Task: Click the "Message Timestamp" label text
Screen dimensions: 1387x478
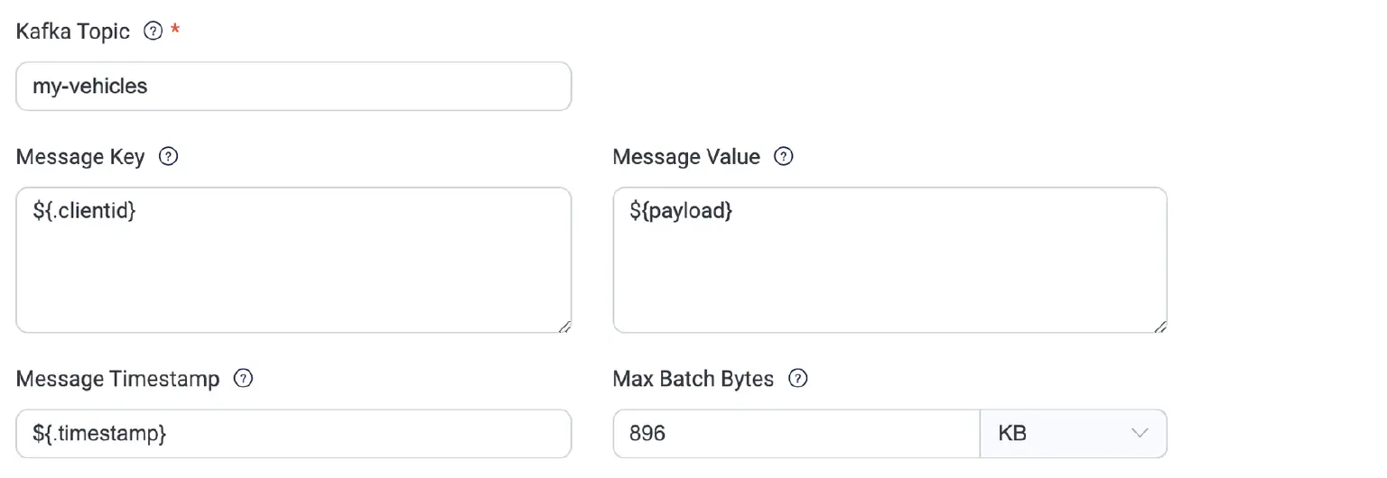Action: point(117,379)
